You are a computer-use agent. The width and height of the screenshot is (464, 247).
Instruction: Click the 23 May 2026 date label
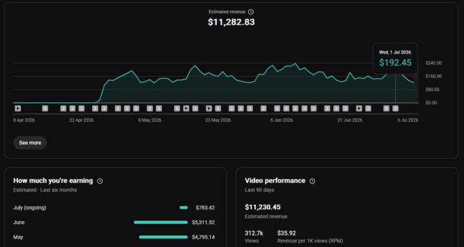(218, 120)
